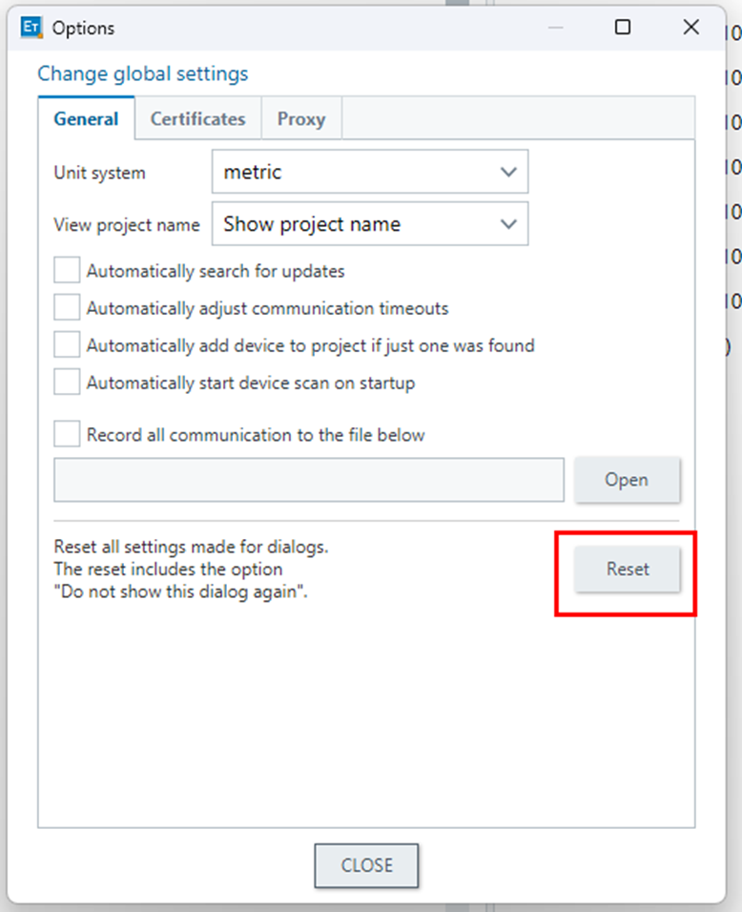Enable automatically search for updates
The image size is (742, 912).
click(67, 271)
